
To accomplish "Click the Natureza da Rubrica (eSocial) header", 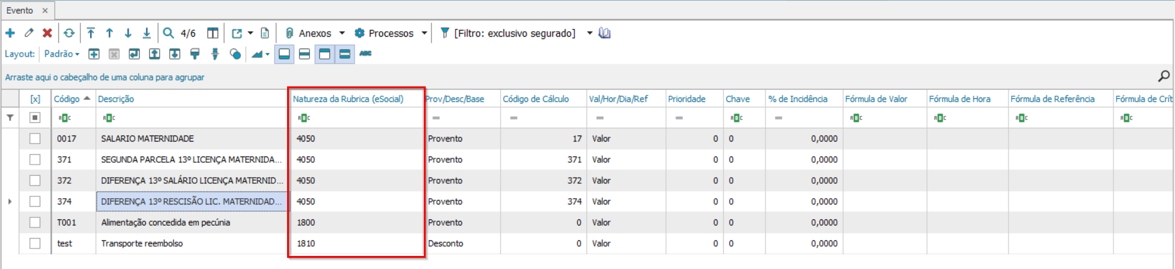I will pyautogui.click(x=348, y=99).
